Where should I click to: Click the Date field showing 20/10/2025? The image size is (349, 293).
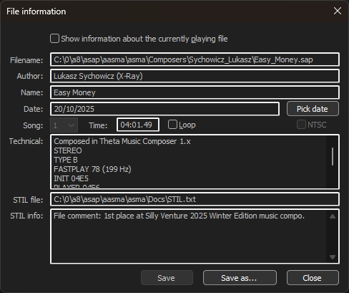coord(164,109)
